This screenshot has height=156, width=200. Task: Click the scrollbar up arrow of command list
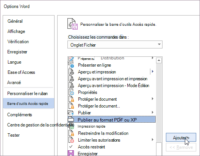(159, 60)
